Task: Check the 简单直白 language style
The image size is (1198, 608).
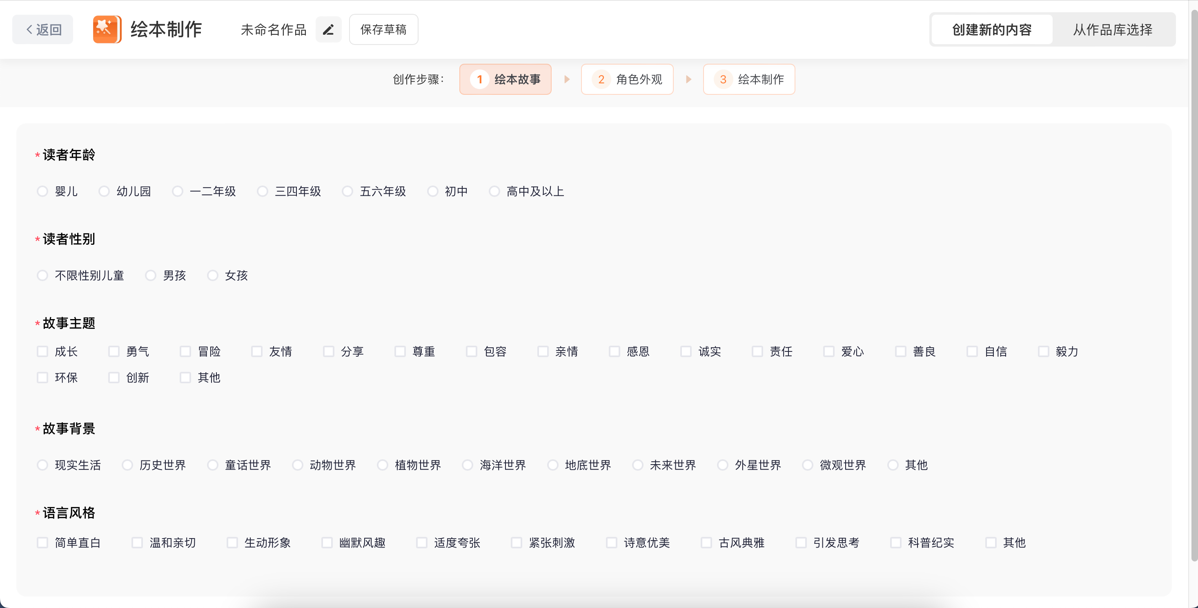Action: (x=42, y=543)
